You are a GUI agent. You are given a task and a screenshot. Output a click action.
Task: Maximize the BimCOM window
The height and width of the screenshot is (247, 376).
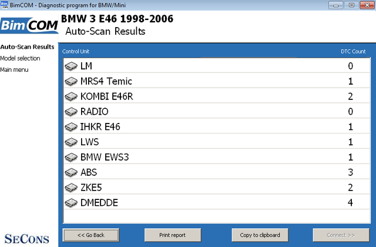pos(351,5)
